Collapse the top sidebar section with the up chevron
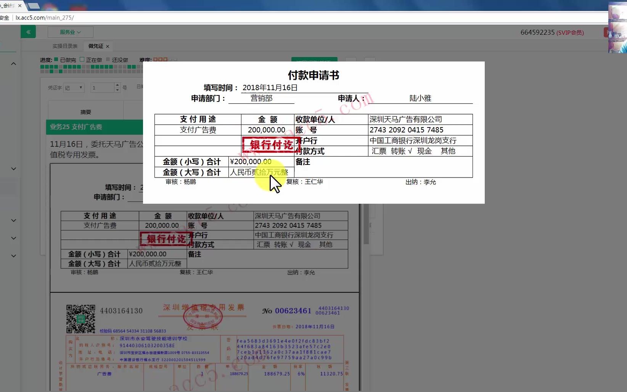This screenshot has width=627, height=392. click(x=14, y=63)
